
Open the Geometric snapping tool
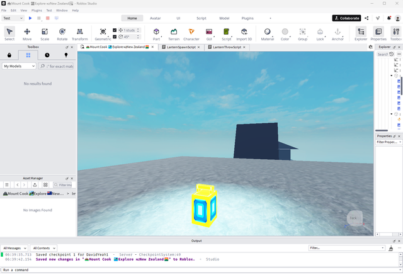103,33
